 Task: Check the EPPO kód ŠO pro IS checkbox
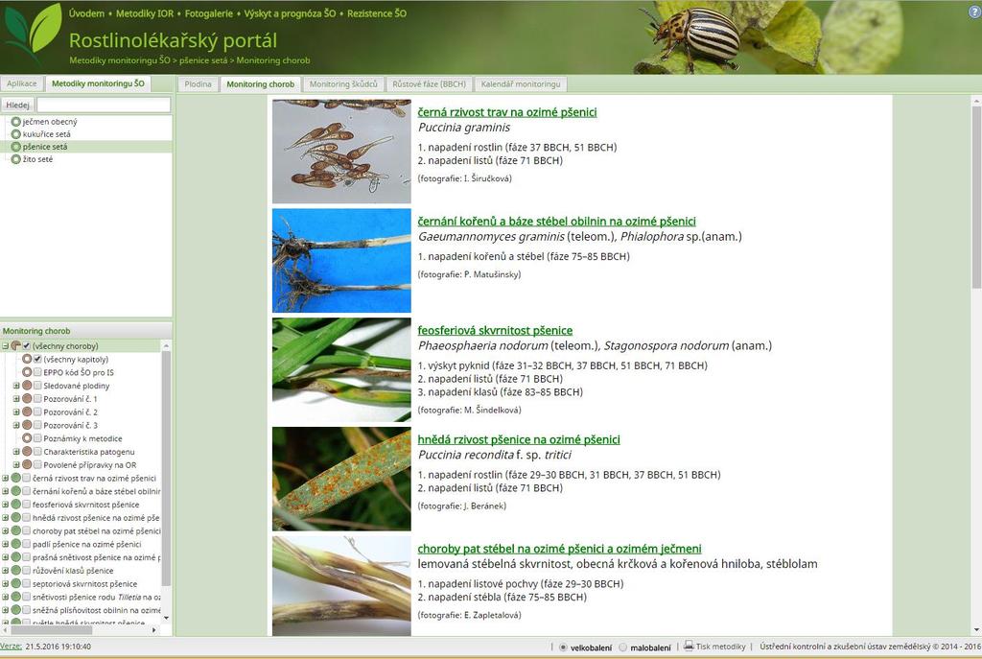pyautogui.click(x=37, y=372)
